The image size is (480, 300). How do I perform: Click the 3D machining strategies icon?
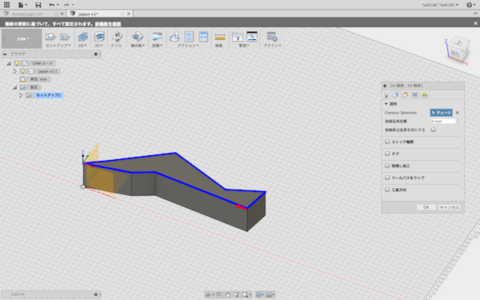pos(99,37)
